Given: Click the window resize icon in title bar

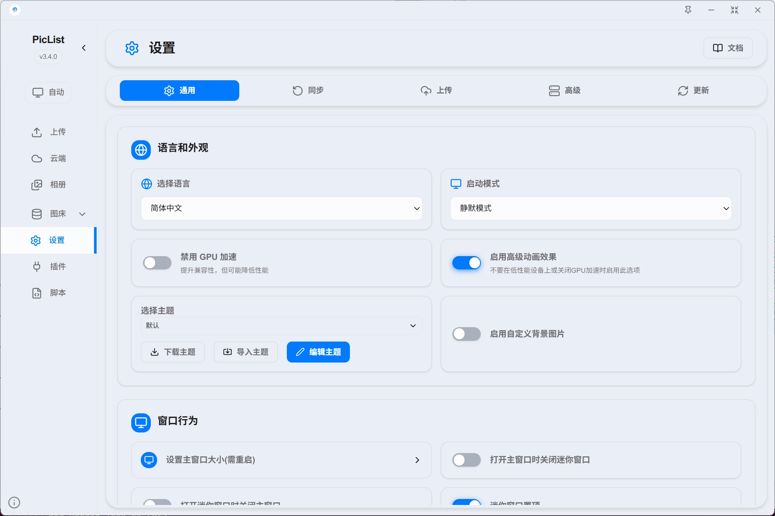Looking at the screenshot, I should click(x=734, y=10).
